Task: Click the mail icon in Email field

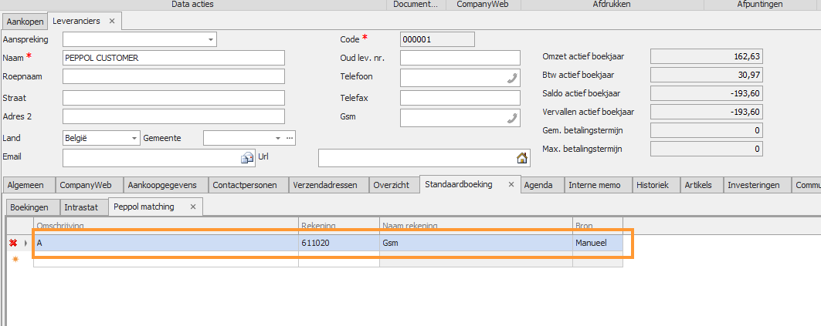Action: [x=247, y=158]
